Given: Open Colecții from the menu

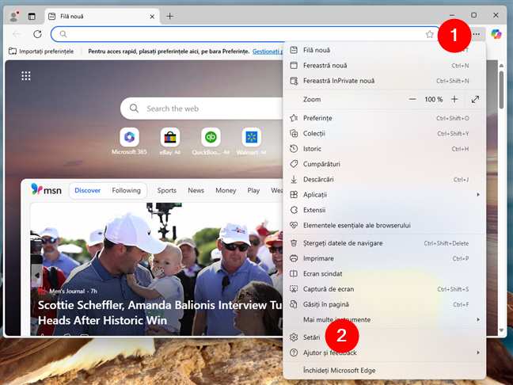Looking at the screenshot, I should coord(384,134).
